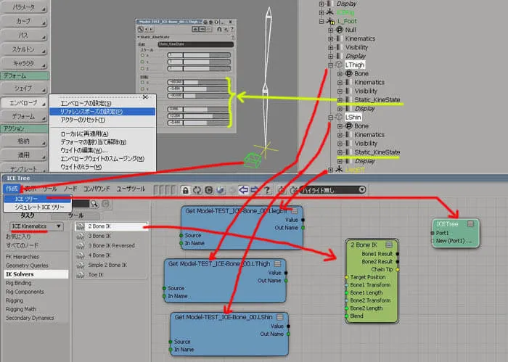The width and height of the screenshot is (508, 362).
Task: Click the エンベロープ button
Action: point(24,103)
